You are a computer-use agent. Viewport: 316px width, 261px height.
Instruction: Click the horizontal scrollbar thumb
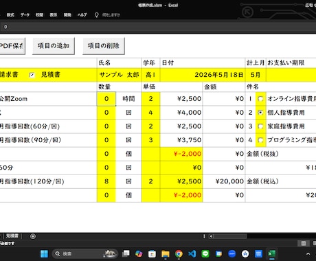[230, 236]
